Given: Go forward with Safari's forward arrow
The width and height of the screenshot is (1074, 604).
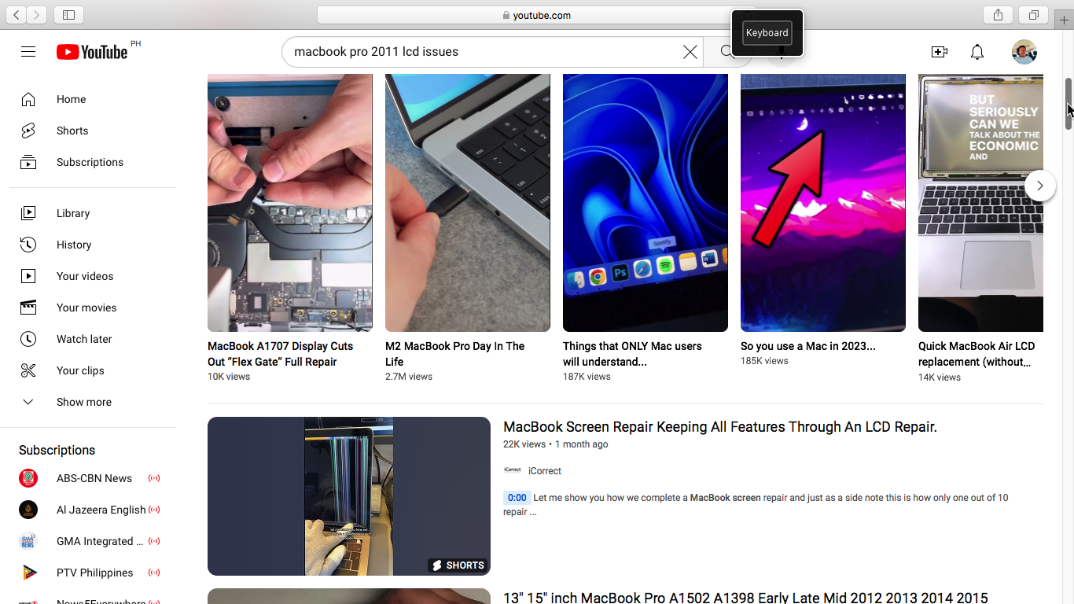Looking at the screenshot, I should [x=37, y=15].
